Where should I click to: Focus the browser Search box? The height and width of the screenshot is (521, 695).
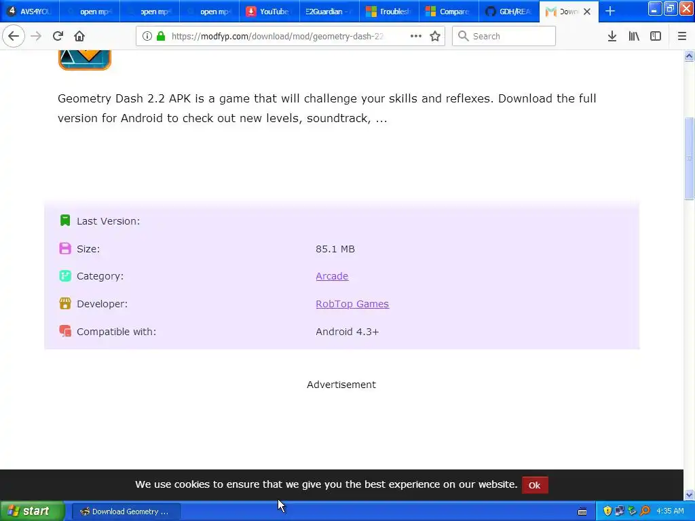pyautogui.click(x=504, y=37)
